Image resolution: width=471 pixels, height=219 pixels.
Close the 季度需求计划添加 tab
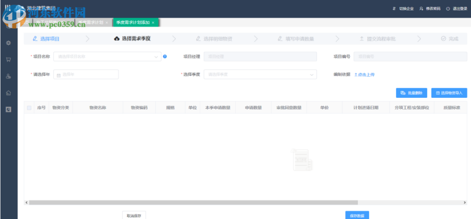(x=153, y=23)
